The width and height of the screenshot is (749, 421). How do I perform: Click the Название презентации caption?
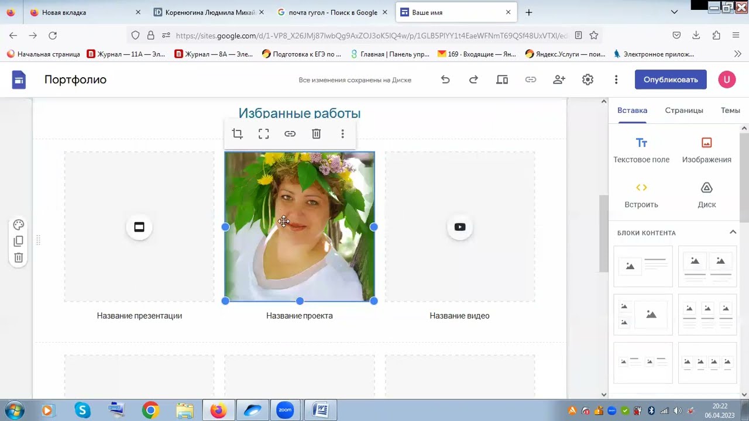139,316
